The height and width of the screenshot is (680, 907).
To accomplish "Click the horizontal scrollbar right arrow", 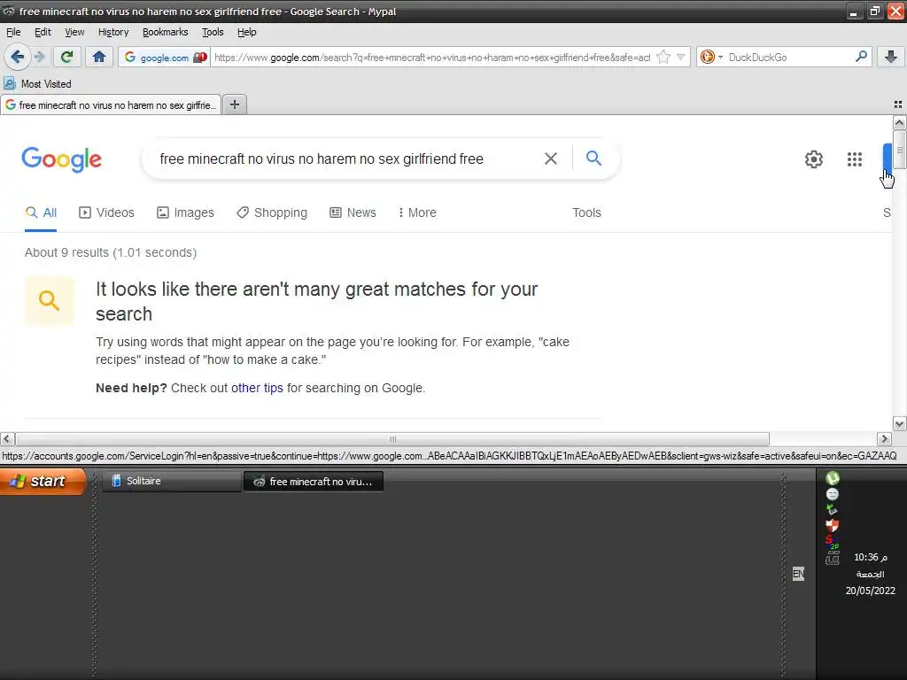I will (884, 439).
